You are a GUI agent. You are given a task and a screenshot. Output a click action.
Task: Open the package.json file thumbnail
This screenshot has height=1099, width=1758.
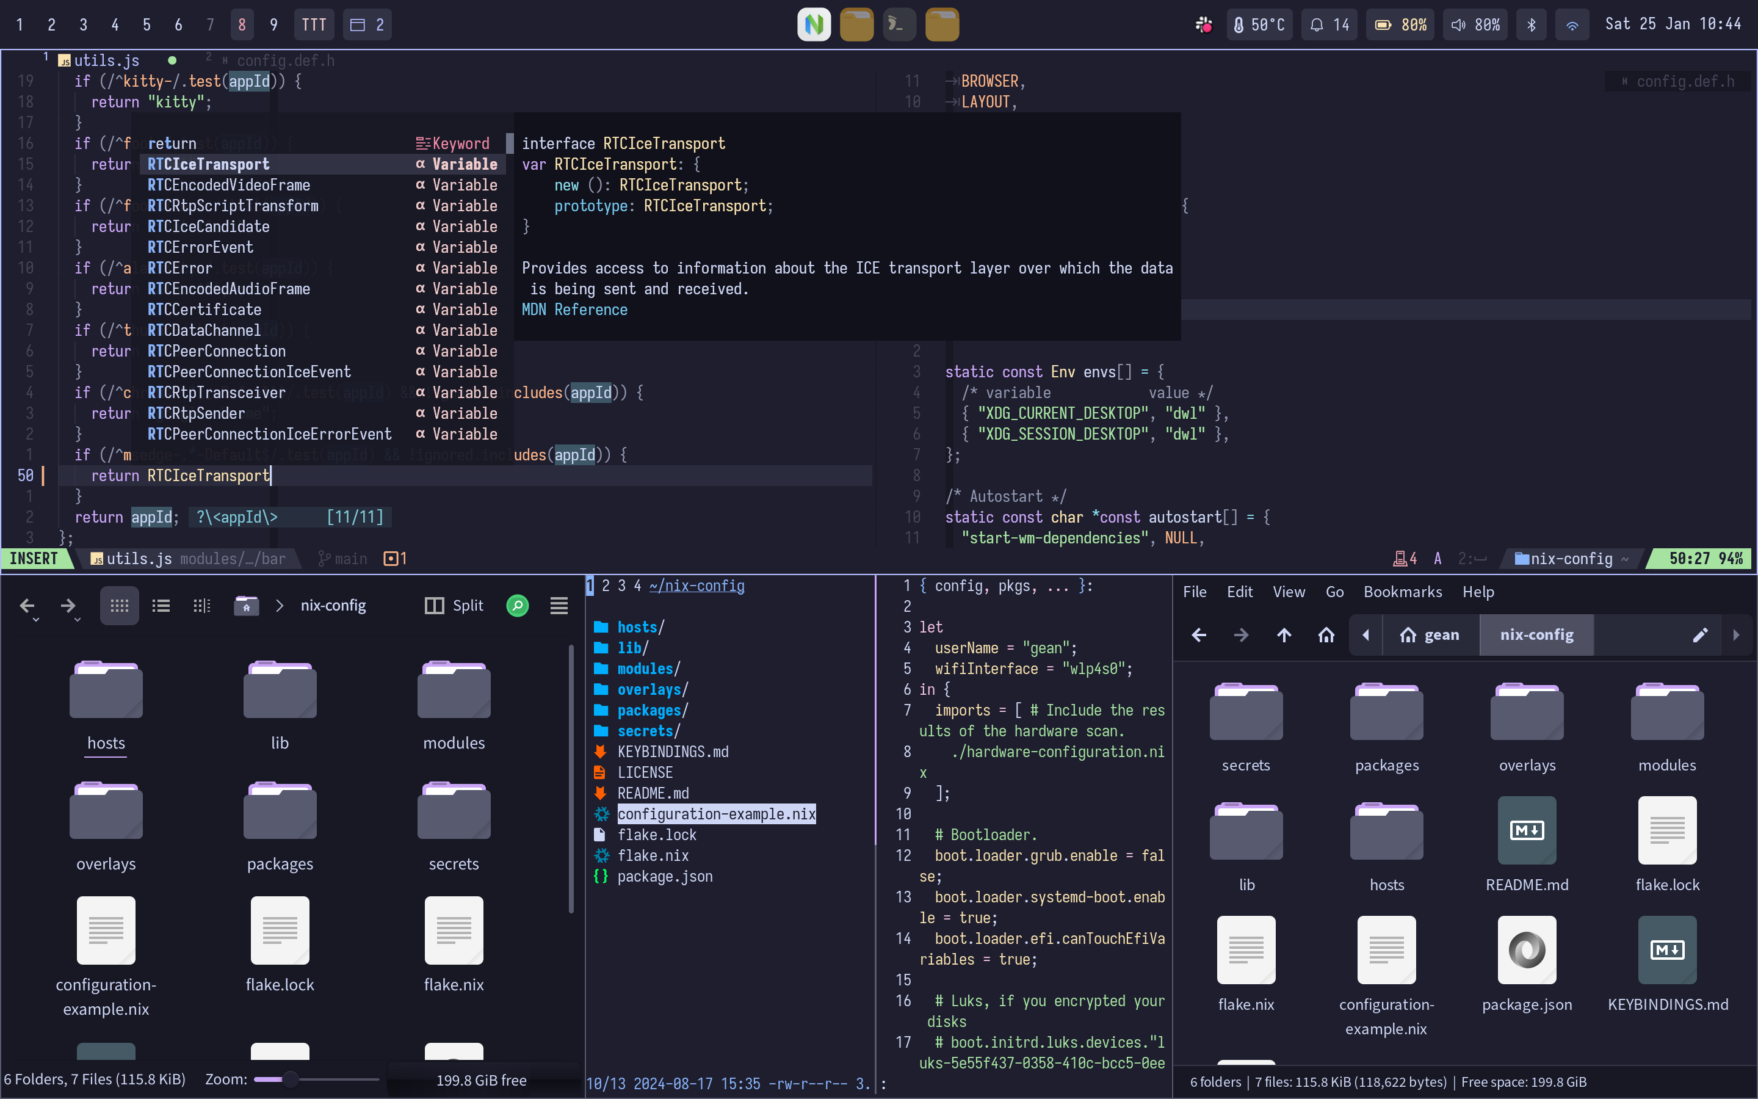(1526, 951)
